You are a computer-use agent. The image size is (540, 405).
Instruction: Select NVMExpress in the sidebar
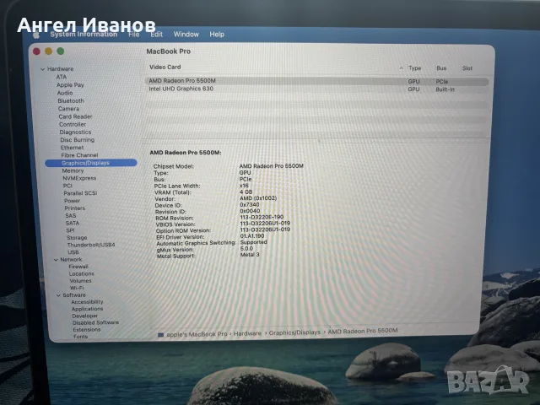pos(79,178)
